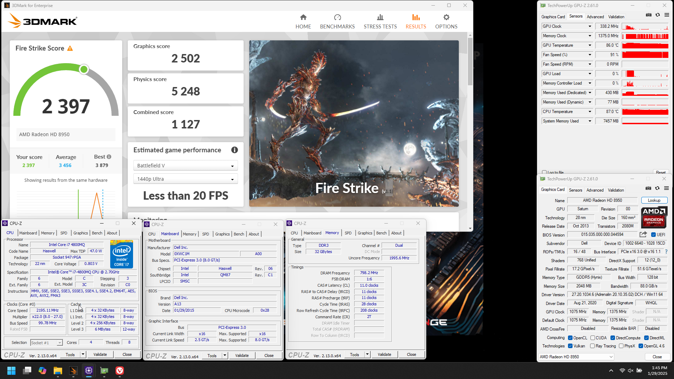Open the Socket #1 selection dropdown in CPU-Z
The height and width of the screenshot is (379, 674).
tap(46, 343)
